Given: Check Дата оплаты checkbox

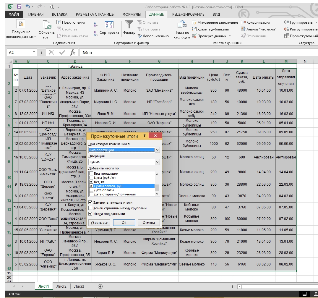Looking at the screenshot, I should pos(91,190).
